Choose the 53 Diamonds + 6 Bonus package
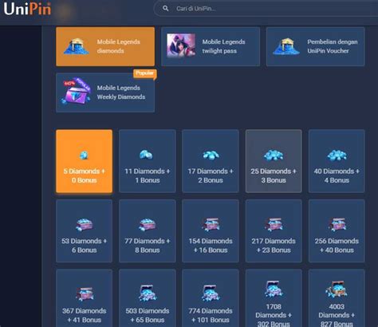The width and height of the screenshot is (378, 327). [x=84, y=231]
